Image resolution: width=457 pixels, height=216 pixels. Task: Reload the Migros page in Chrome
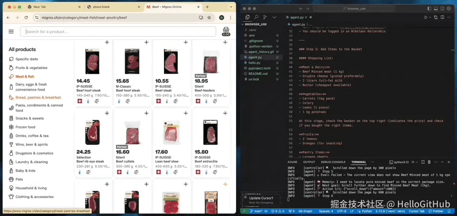(x=26, y=17)
